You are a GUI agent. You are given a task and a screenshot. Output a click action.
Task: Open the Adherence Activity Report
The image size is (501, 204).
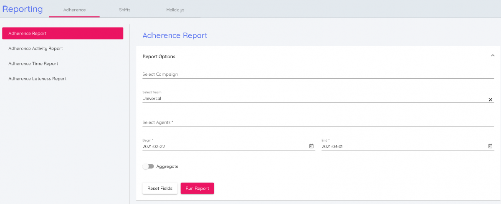tap(35, 48)
